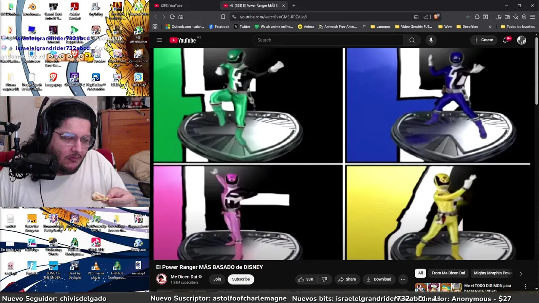Click the Digimon suggested video thumbnail
Screen dimensions: 539x303
point(438,287)
